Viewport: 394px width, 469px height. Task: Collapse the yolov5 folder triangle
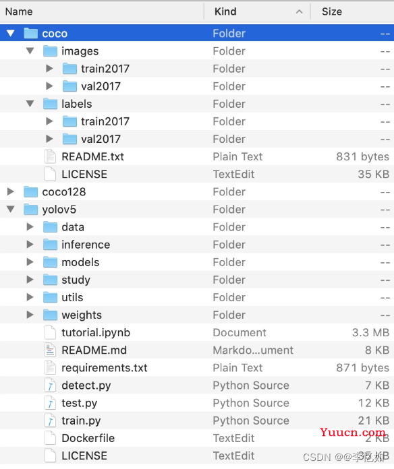[x=11, y=209]
